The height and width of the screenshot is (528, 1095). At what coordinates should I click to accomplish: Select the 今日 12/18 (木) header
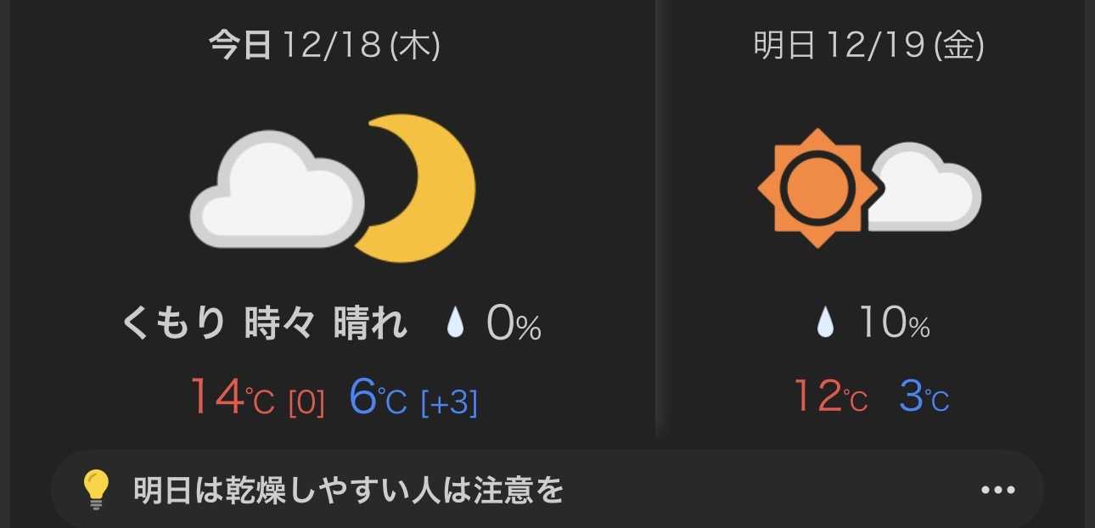tap(324, 46)
